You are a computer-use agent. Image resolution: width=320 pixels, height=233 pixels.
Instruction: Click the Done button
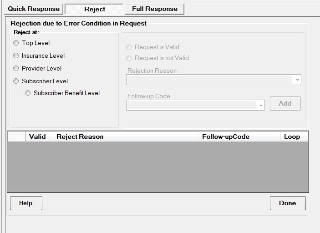click(287, 203)
